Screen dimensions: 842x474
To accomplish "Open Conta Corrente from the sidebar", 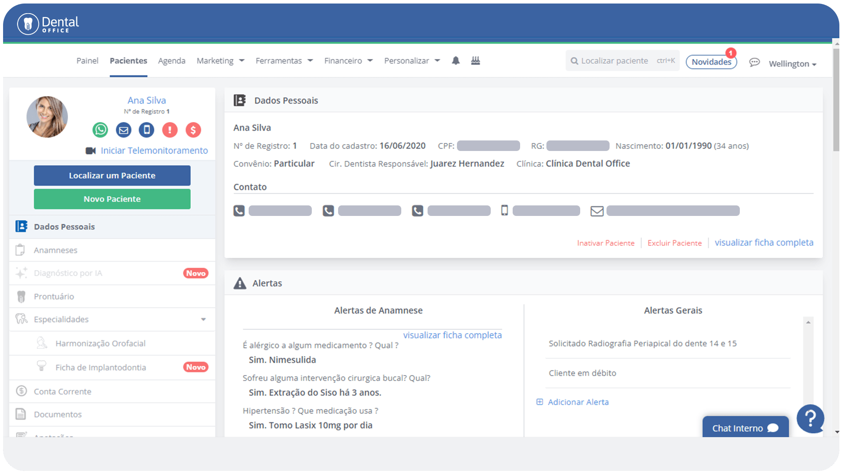I will (x=112, y=391).
